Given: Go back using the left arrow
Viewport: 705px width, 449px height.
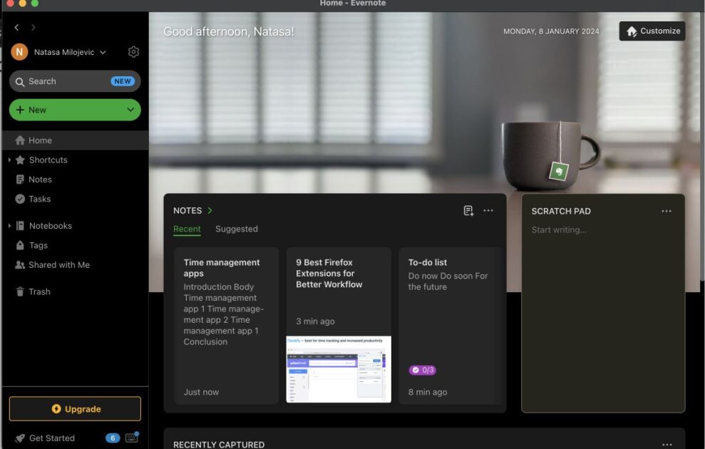Looking at the screenshot, I should point(17,27).
